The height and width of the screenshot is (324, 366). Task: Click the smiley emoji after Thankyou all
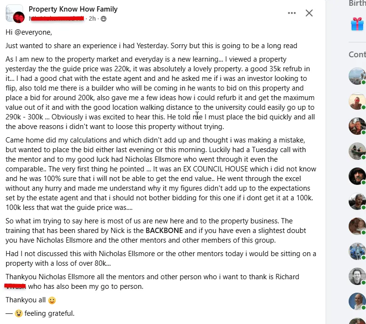(x=52, y=300)
